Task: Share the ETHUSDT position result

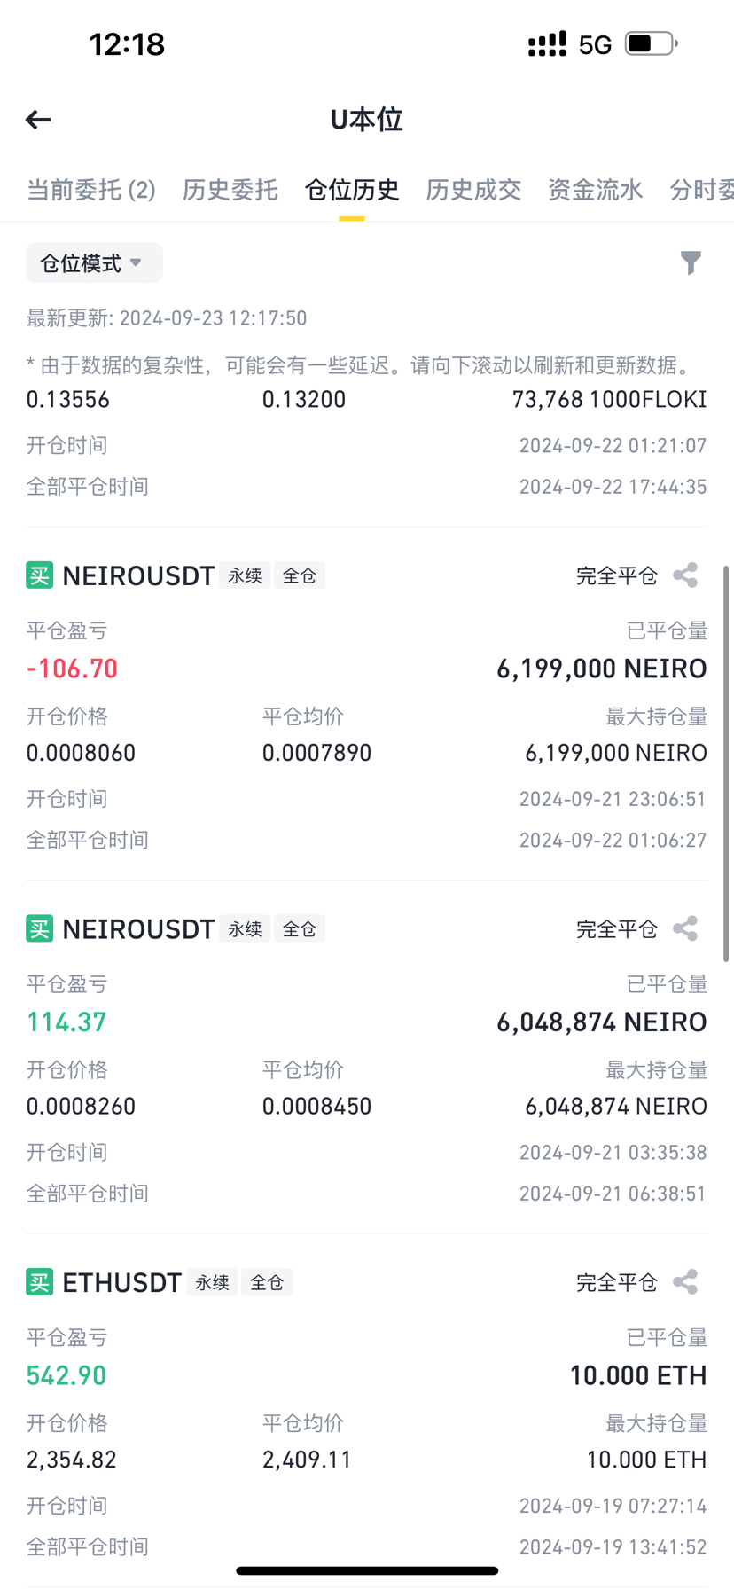Action: point(685,1281)
